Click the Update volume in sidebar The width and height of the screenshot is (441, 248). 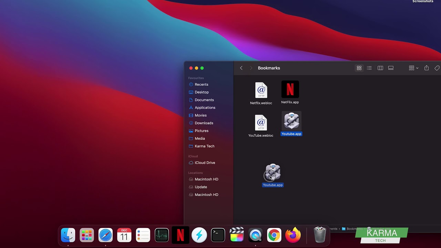click(x=201, y=187)
